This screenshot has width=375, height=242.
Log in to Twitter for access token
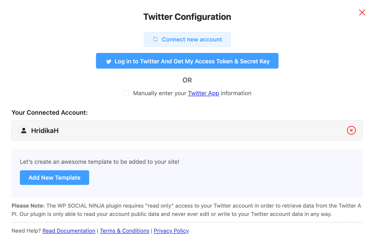pyautogui.click(x=187, y=61)
